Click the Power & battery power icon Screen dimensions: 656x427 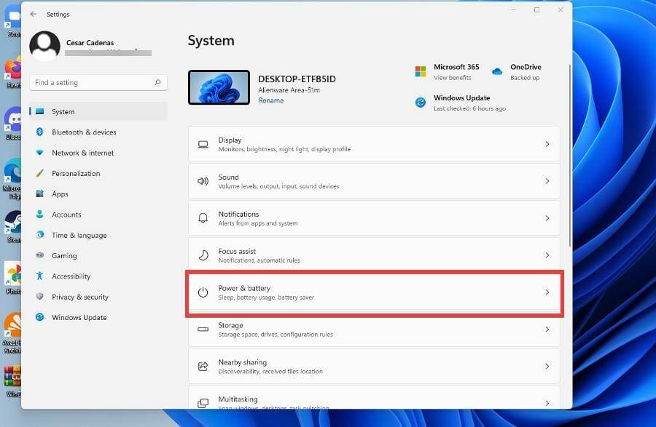(x=203, y=292)
